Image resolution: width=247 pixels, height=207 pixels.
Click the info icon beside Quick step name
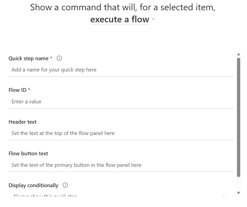click(x=59, y=58)
